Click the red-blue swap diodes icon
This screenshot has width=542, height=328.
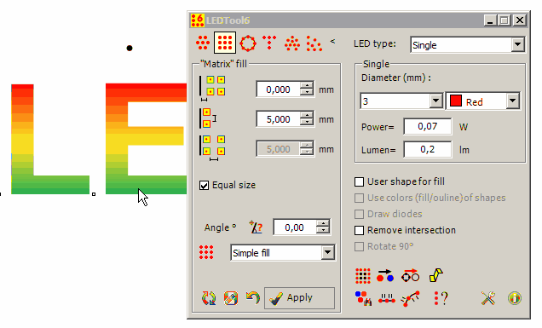[385, 276]
